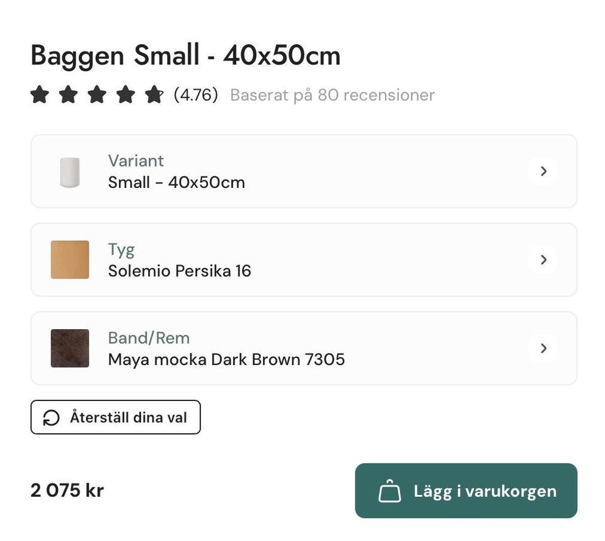Click the peach Tyg color swatch
The height and width of the screenshot is (541, 605).
(70, 260)
